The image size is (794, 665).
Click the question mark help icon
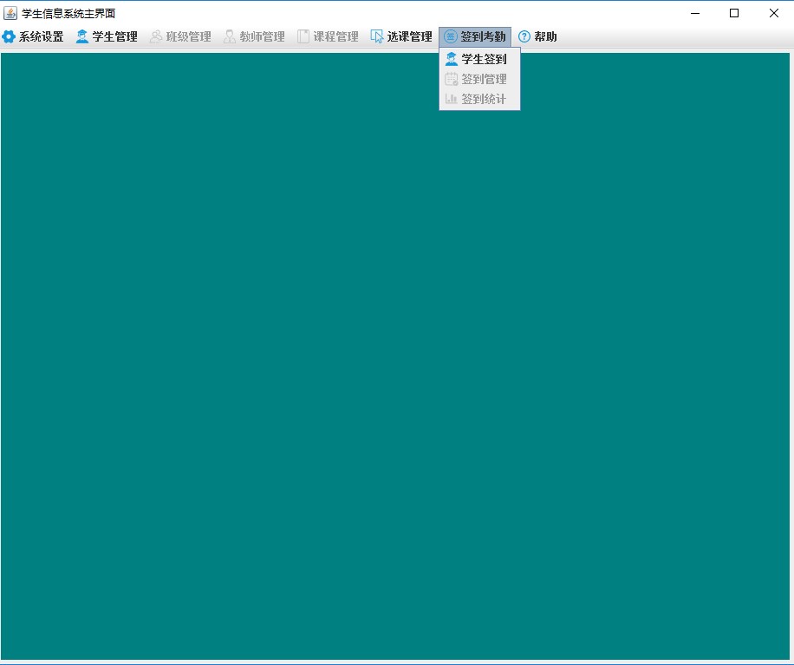click(524, 36)
